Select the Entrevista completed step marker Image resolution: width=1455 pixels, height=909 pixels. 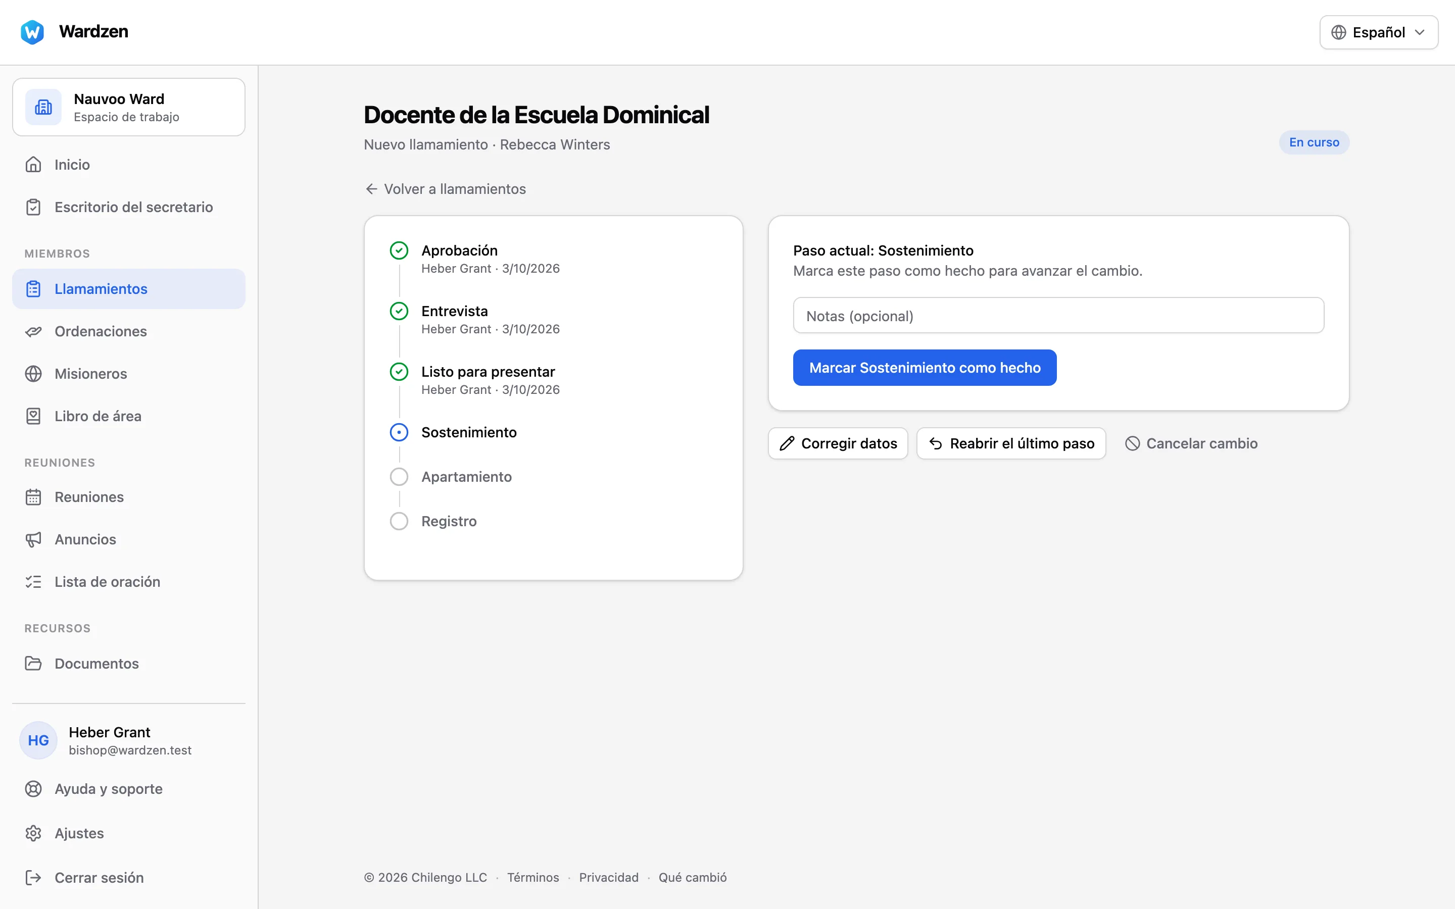point(399,312)
